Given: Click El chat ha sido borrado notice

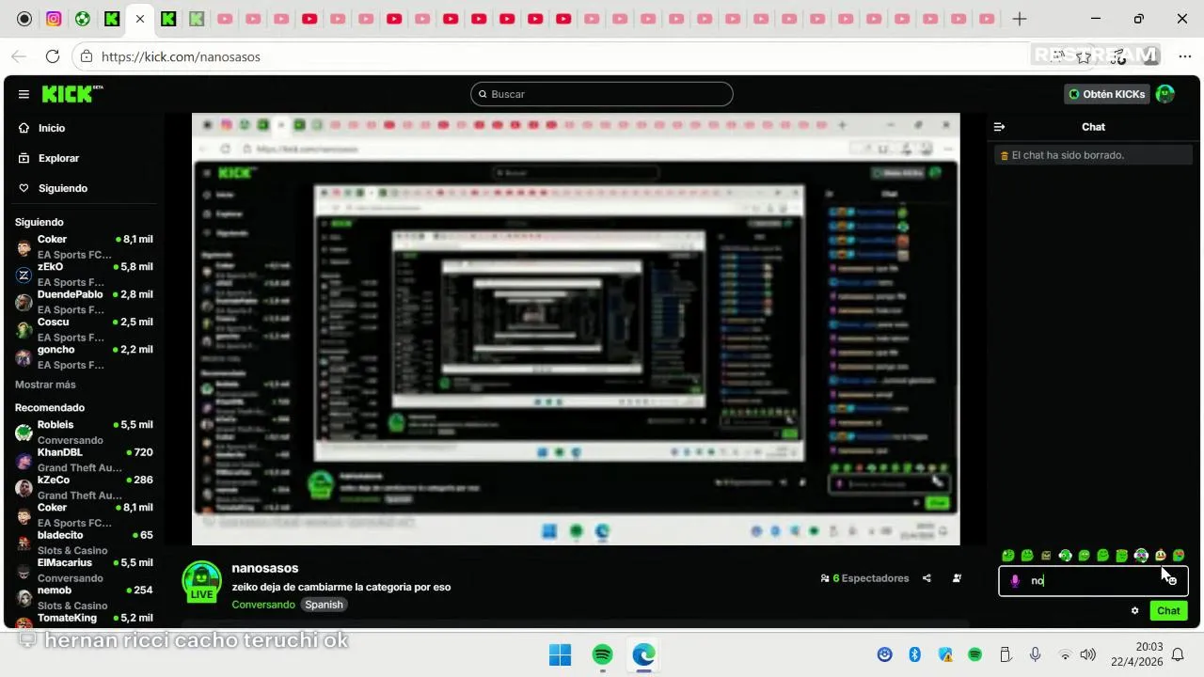Looking at the screenshot, I should (x=1093, y=155).
